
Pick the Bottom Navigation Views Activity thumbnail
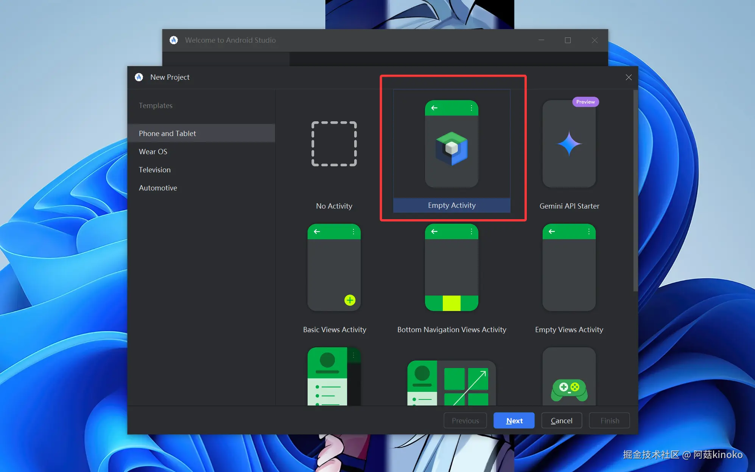[451, 268]
